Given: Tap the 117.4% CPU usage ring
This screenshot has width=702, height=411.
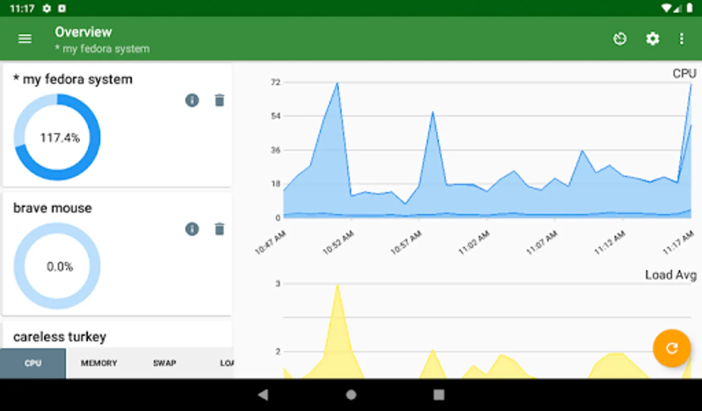Looking at the screenshot, I should pyautogui.click(x=57, y=137).
